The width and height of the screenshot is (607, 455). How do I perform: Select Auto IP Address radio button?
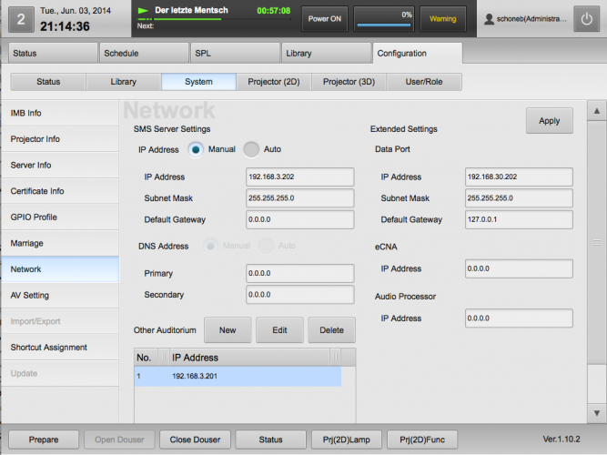[251, 148]
